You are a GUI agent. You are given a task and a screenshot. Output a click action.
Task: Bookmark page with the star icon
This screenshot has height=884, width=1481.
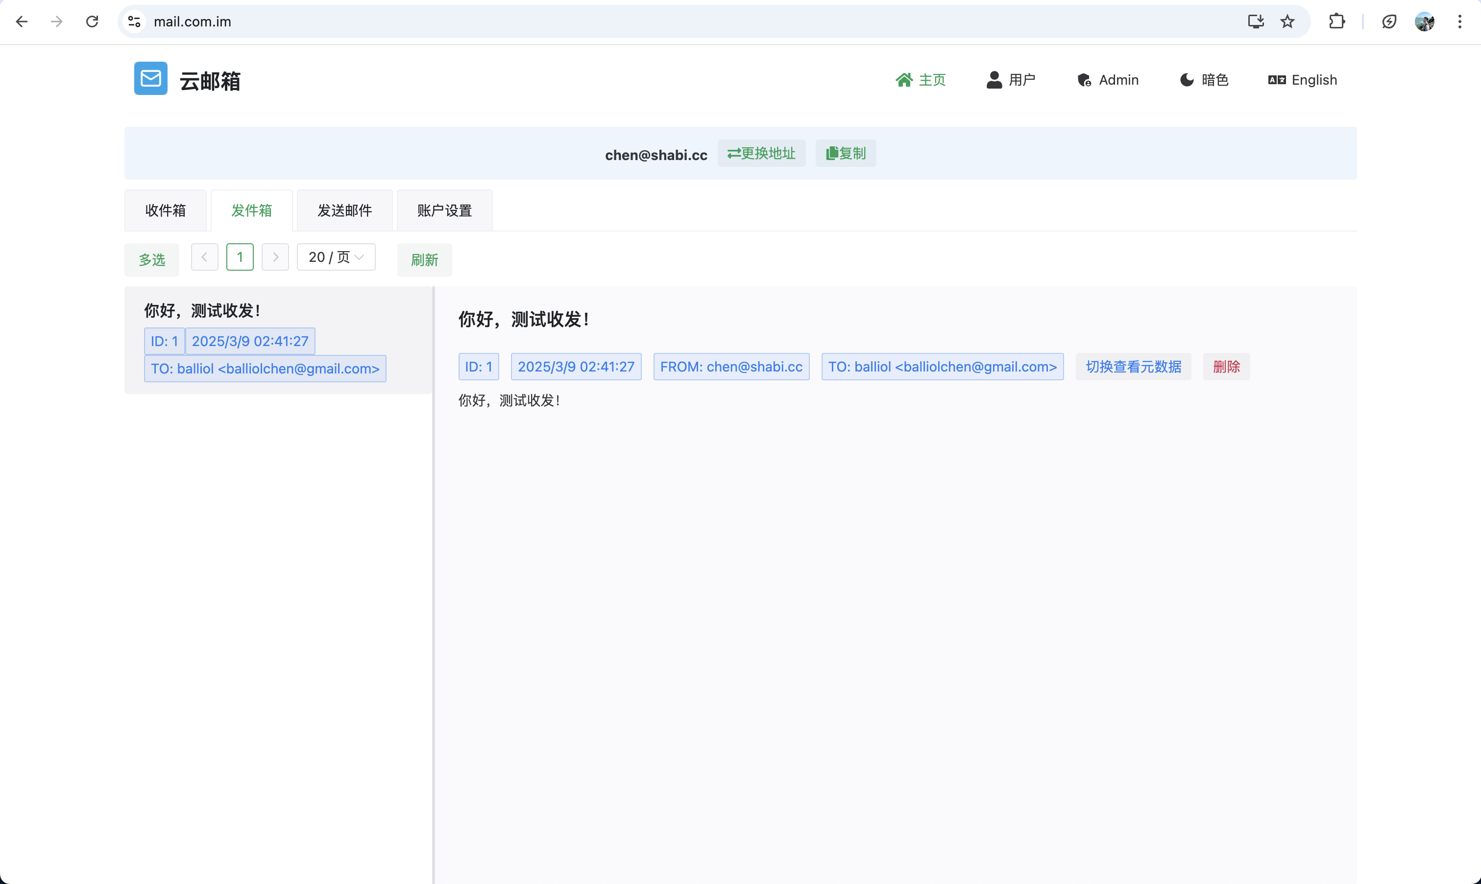pyautogui.click(x=1287, y=22)
